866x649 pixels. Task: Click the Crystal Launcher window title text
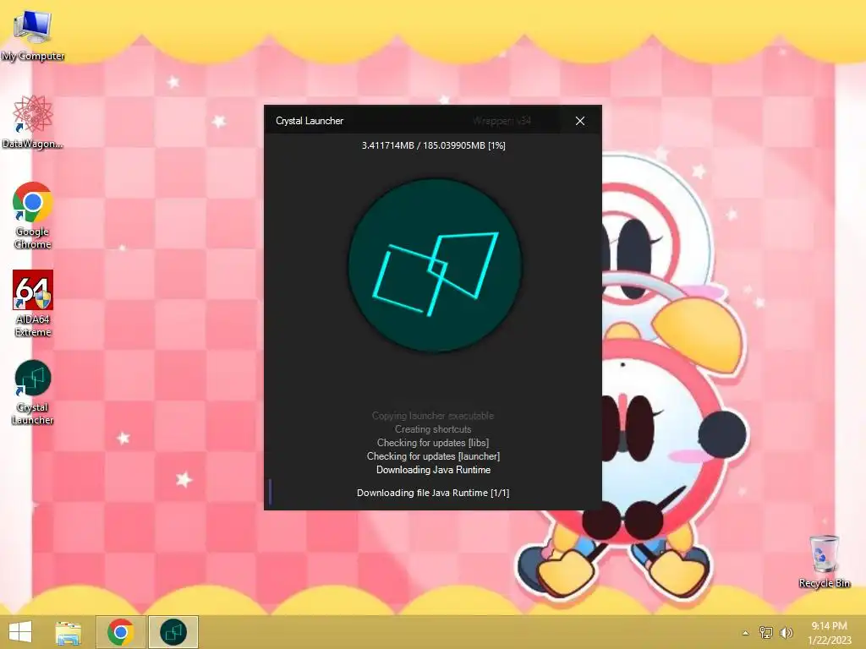coord(310,121)
